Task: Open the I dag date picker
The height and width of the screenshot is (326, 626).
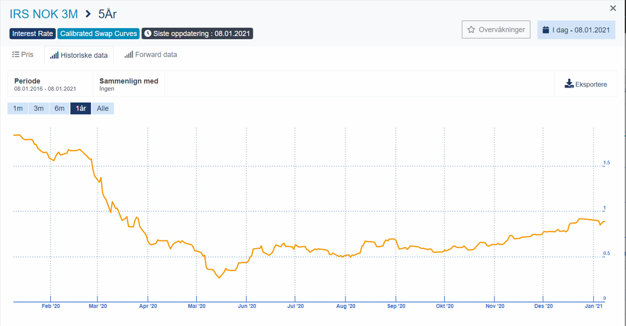Action: coord(576,30)
